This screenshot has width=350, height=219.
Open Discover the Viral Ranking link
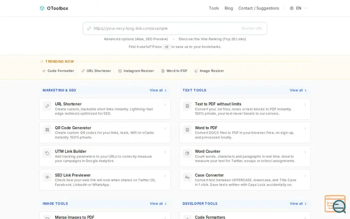click(x=212, y=39)
